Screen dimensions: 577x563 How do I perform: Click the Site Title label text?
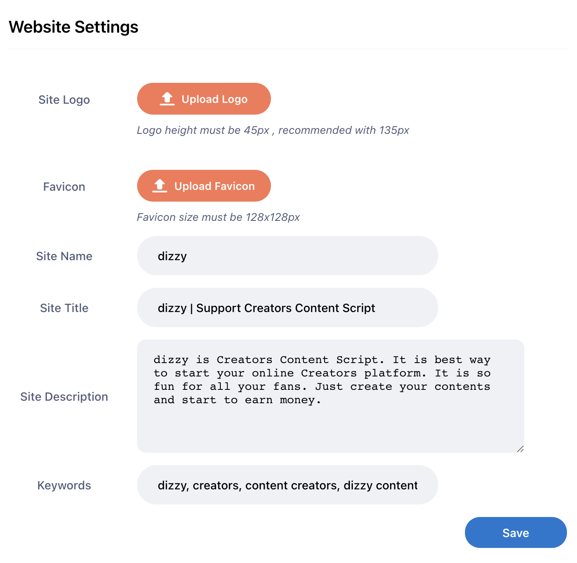pyautogui.click(x=64, y=308)
